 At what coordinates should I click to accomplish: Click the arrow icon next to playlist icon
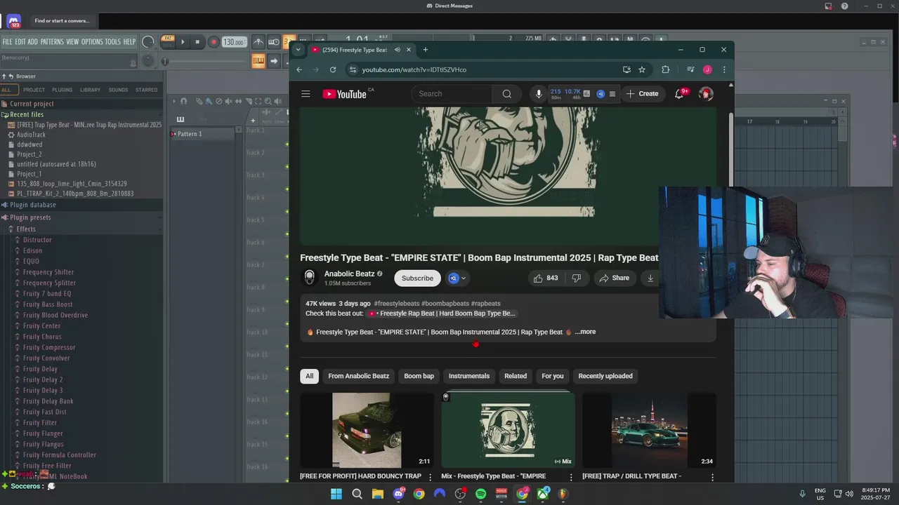(x=273, y=61)
